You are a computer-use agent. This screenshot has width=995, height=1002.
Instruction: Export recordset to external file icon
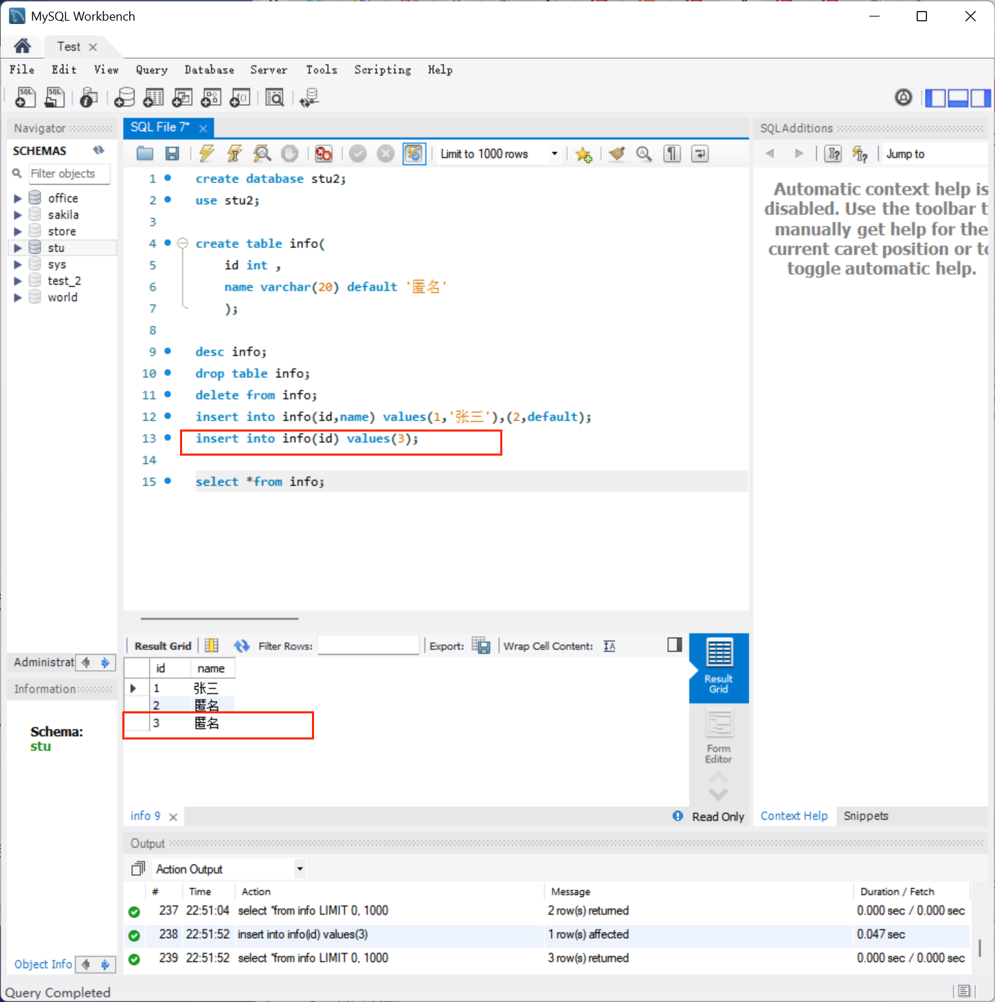click(481, 646)
